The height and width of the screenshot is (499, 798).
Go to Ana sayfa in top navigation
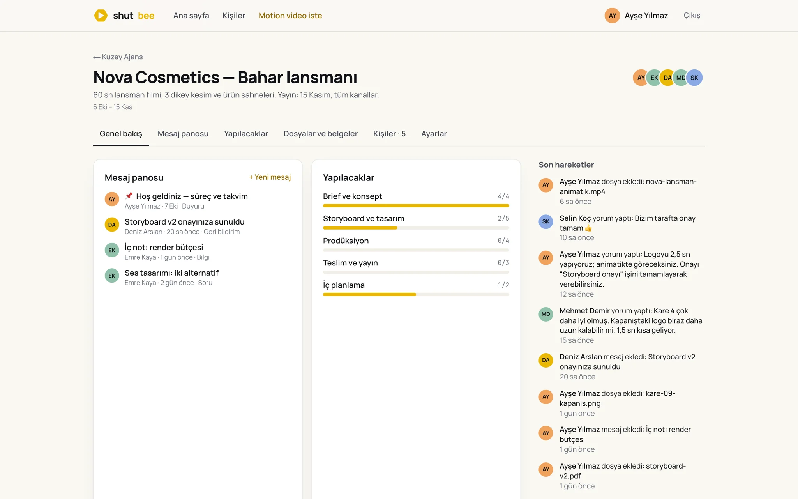point(191,16)
